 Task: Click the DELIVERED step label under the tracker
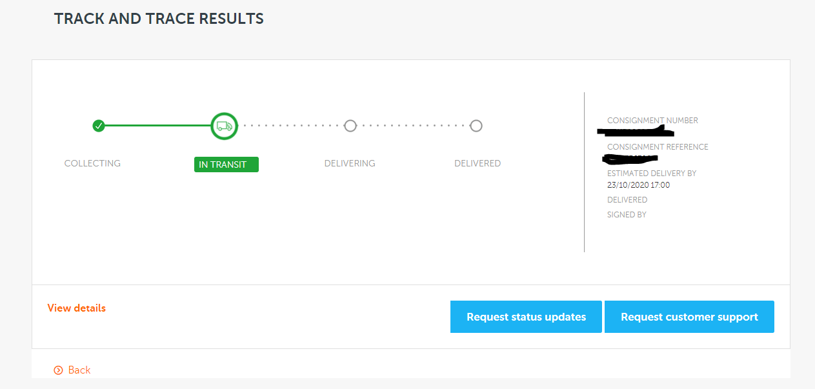coord(478,163)
